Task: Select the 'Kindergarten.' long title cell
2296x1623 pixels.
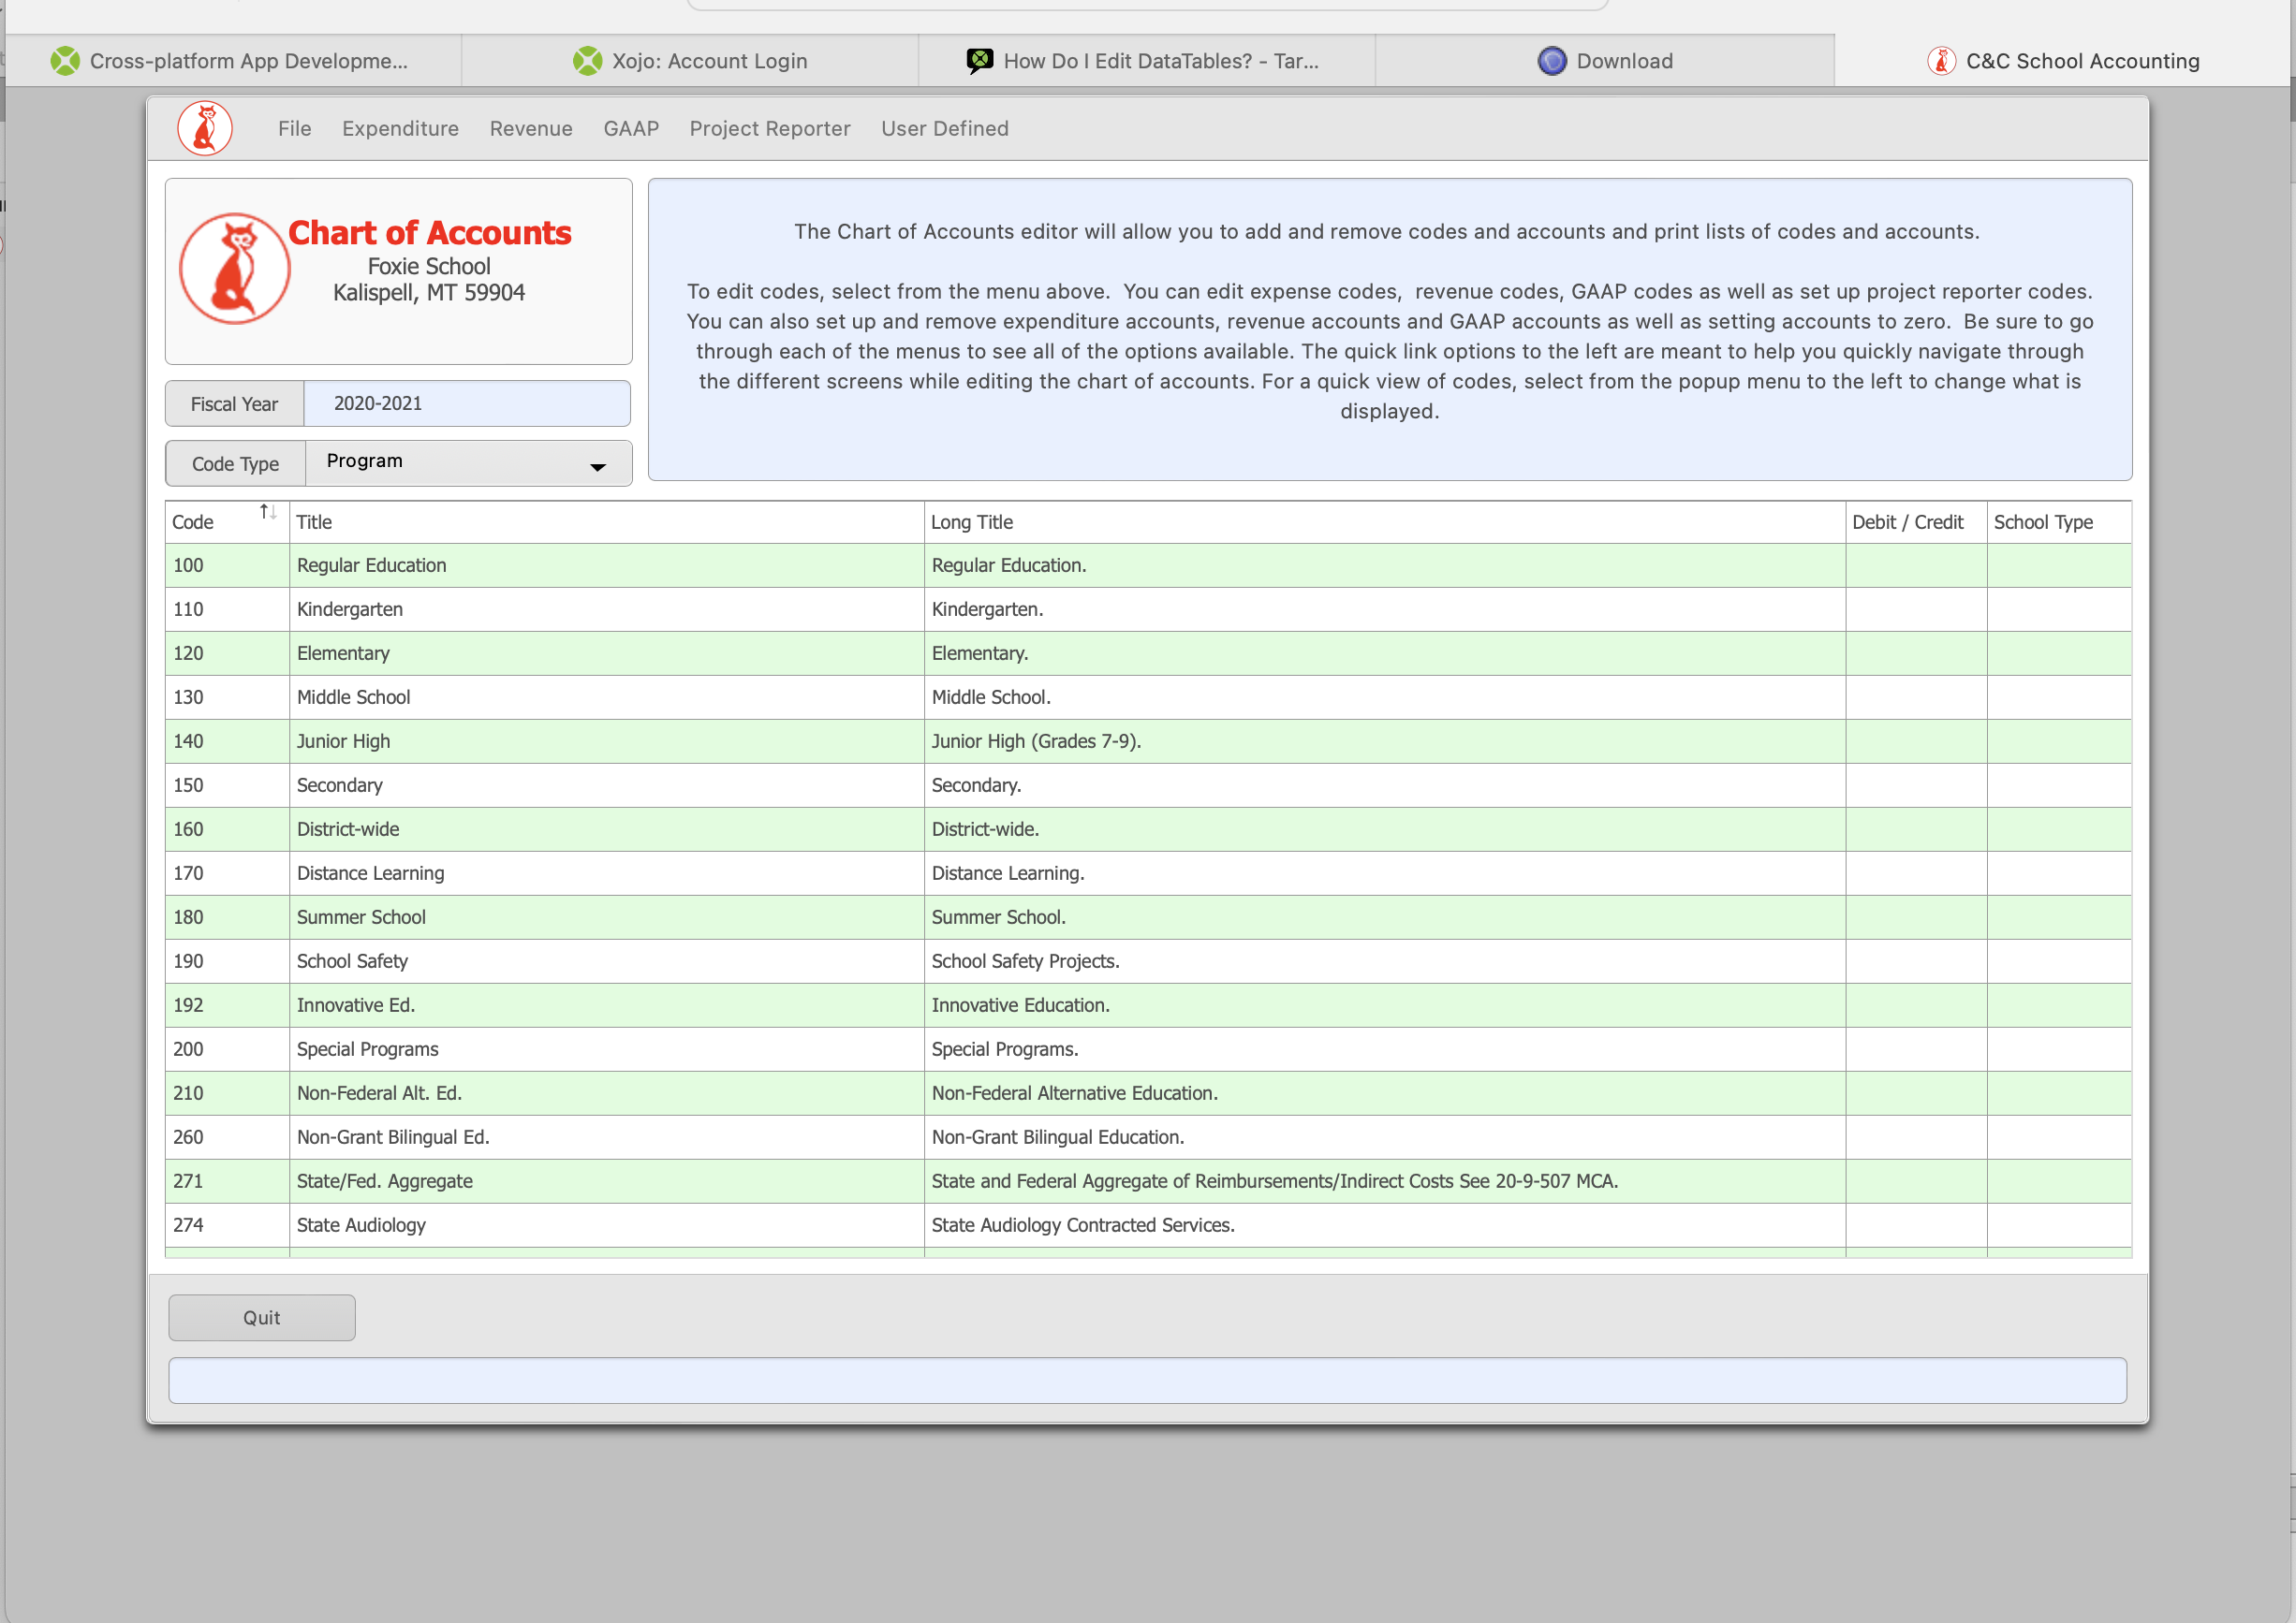Action: coord(1385,609)
